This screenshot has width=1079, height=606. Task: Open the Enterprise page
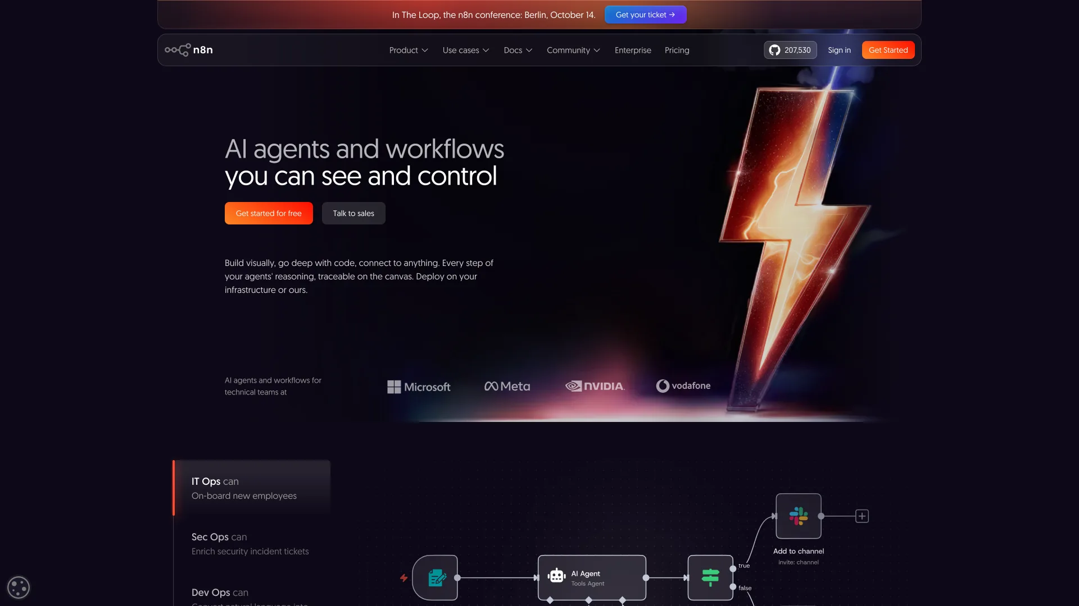(x=633, y=50)
